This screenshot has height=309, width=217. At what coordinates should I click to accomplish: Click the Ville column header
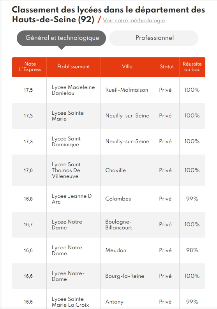(127, 67)
